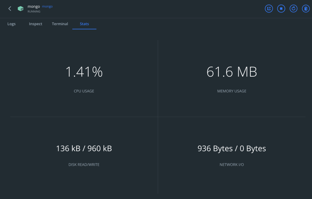Click the DISK READ/WRITE label

point(84,165)
